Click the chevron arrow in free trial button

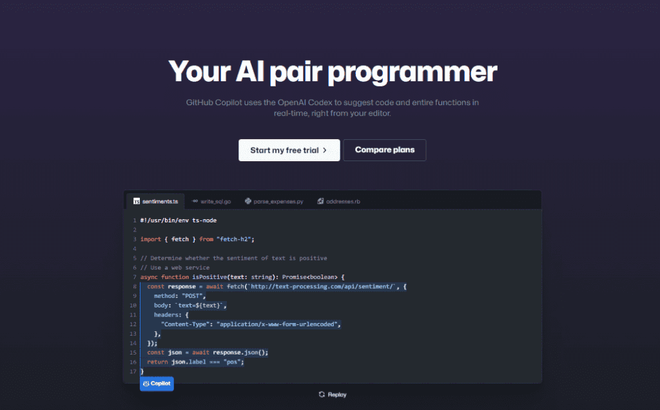pyautogui.click(x=325, y=150)
